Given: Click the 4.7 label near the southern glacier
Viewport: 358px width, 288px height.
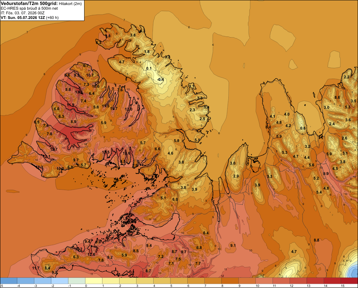Looking at the screenshot, I should click(x=294, y=252).
